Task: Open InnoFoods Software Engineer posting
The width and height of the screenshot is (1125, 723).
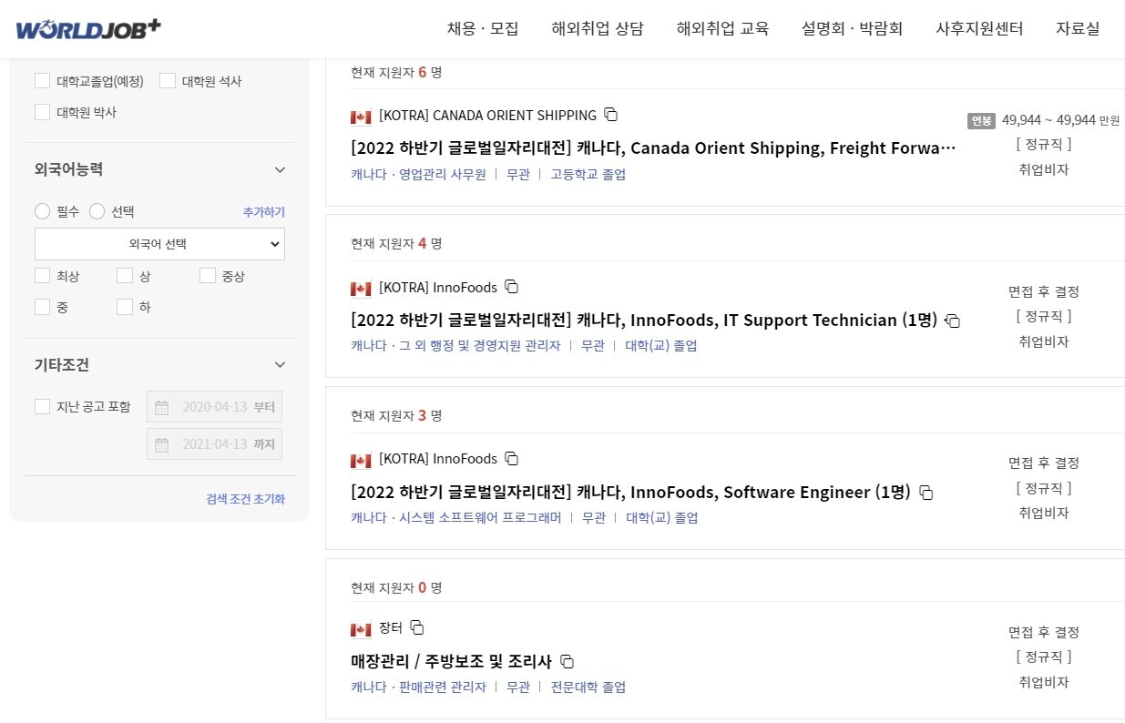Action: pyautogui.click(x=630, y=492)
